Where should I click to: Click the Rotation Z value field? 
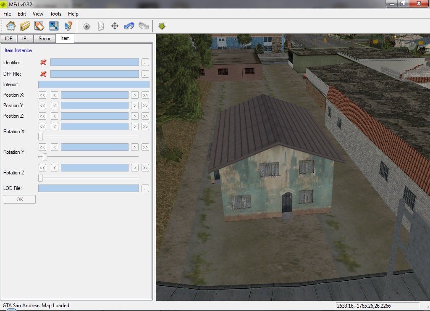[94, 168]
